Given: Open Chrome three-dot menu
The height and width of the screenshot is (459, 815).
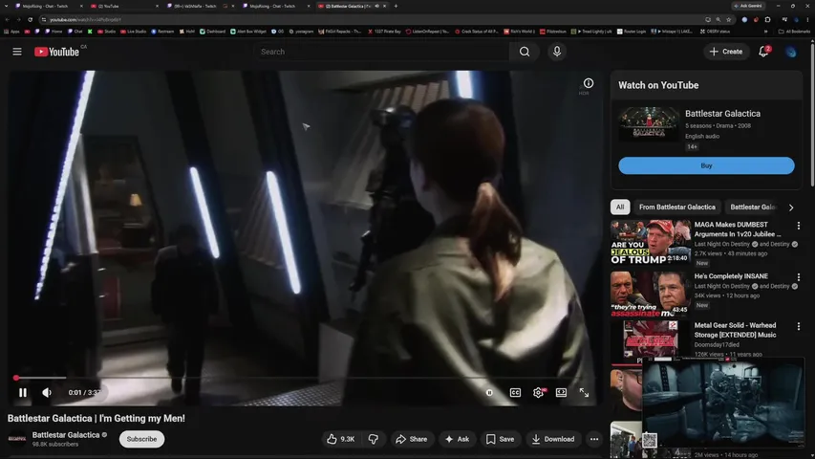Looking at the screenshot, I should click(807, 20).
